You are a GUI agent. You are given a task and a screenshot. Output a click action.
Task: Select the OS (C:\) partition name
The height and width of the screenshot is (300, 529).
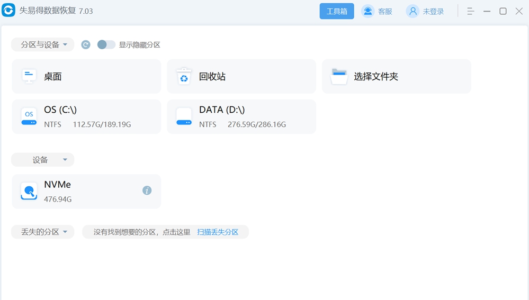tap(60, 110)
